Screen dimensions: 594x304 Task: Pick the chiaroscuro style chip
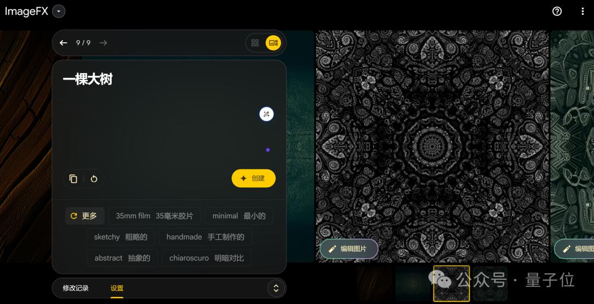pyautogui.click(x=206, y=258)
